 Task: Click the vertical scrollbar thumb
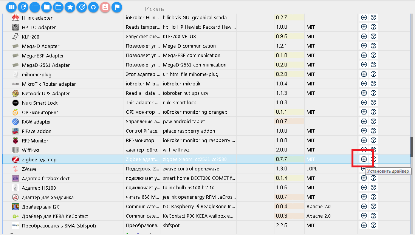(x=412, y=147)
